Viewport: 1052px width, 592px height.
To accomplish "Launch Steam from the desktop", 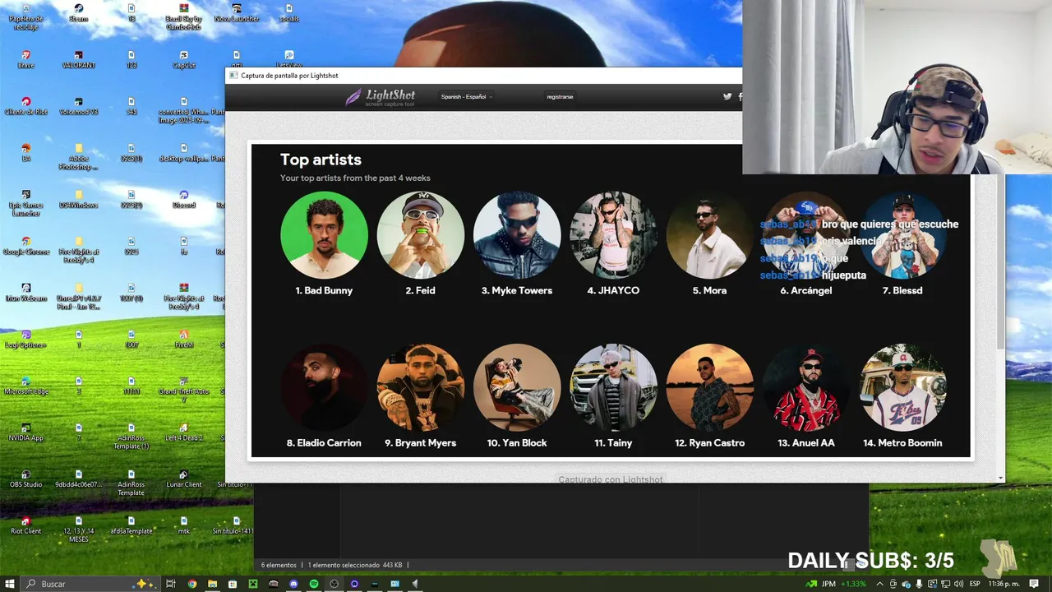I will pyautogui.click(x=79, y=12).
